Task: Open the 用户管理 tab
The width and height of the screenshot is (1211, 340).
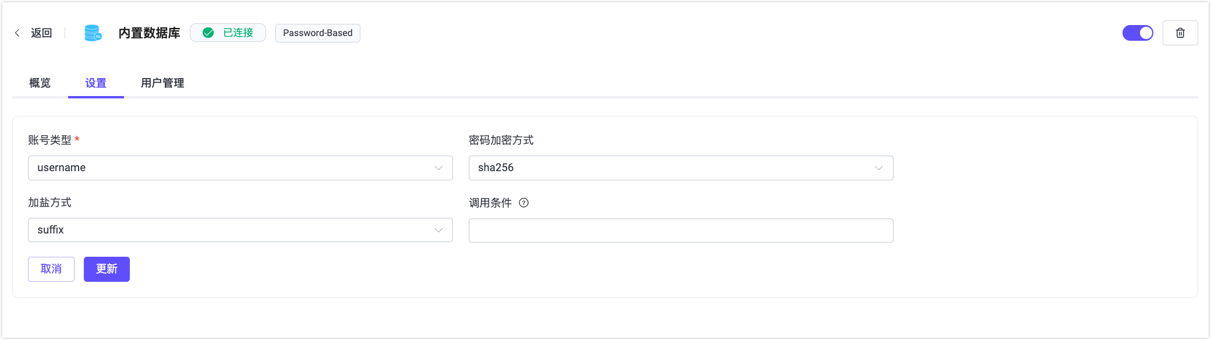Action: pos(162,83)
